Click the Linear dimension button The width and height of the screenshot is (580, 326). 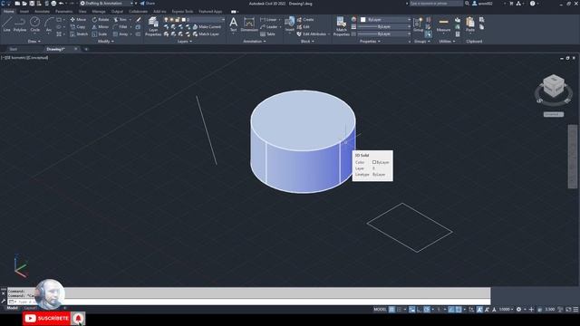click(268, 20)
